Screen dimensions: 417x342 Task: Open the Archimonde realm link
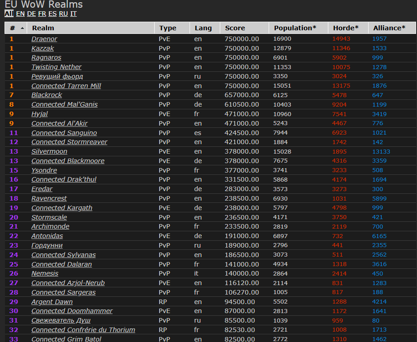tap(50, 227)
